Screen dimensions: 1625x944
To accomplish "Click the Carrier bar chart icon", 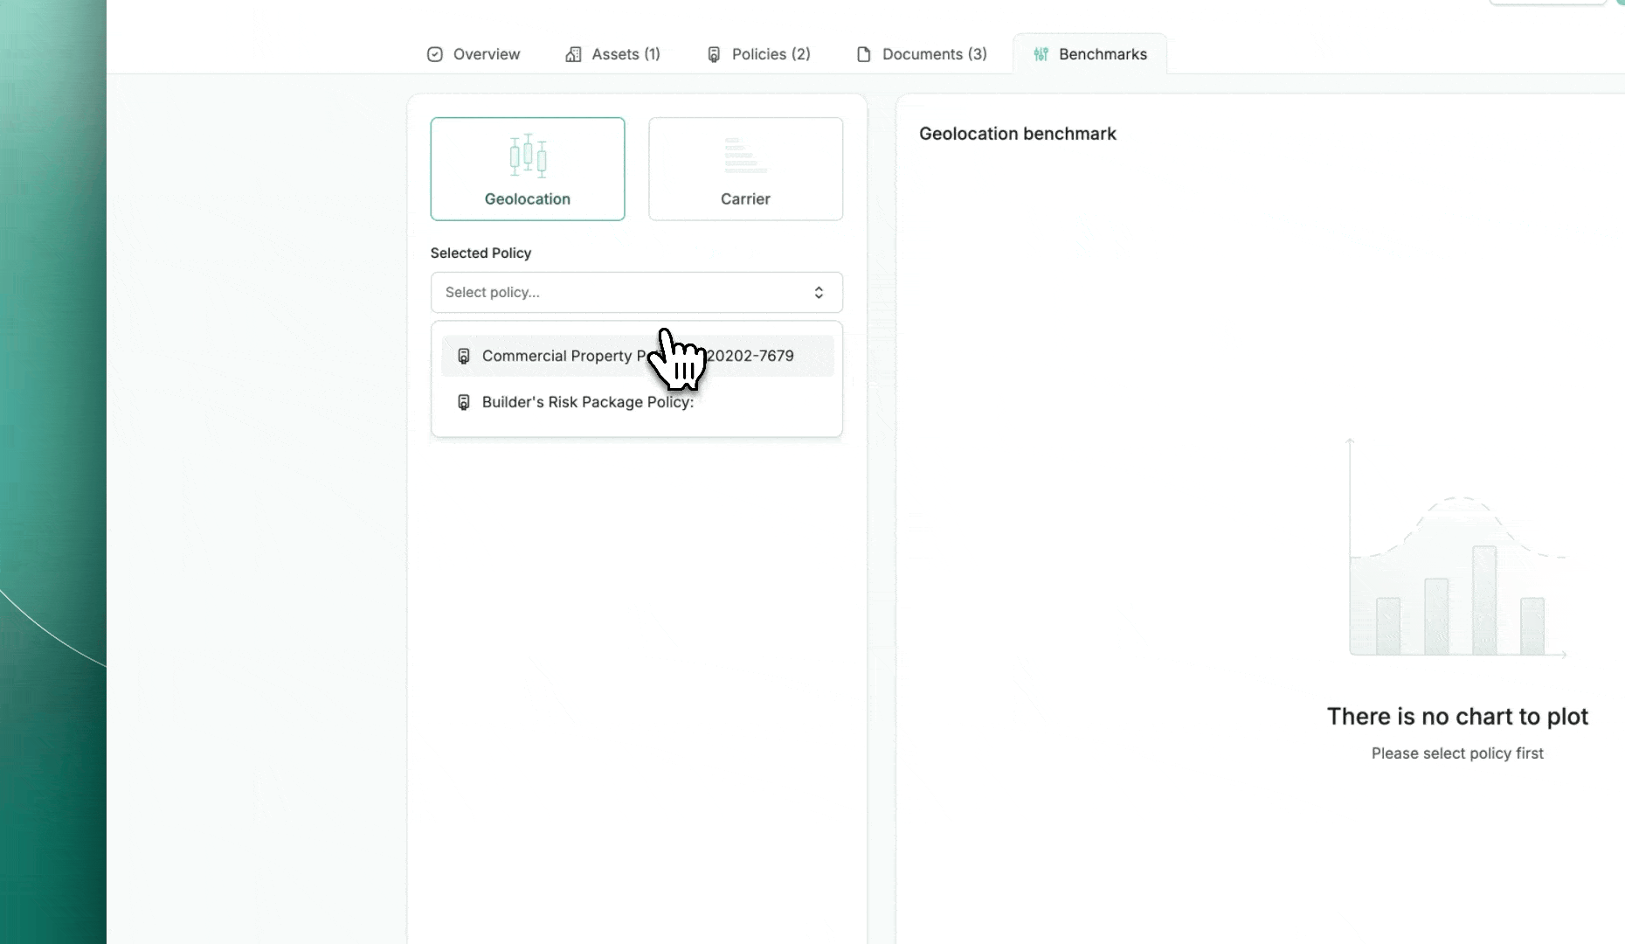I will coord(745,156).
